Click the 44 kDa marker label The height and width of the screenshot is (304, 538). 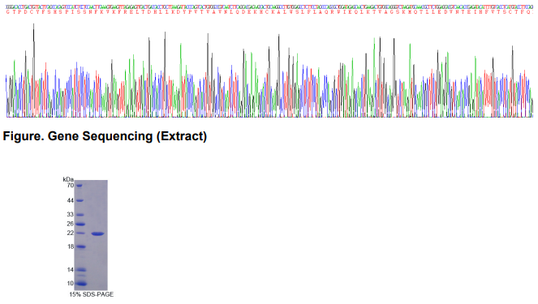point(70,200)
